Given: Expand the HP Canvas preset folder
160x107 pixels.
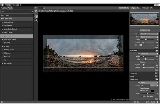Looking at the screenshot, I should (2, 43).
